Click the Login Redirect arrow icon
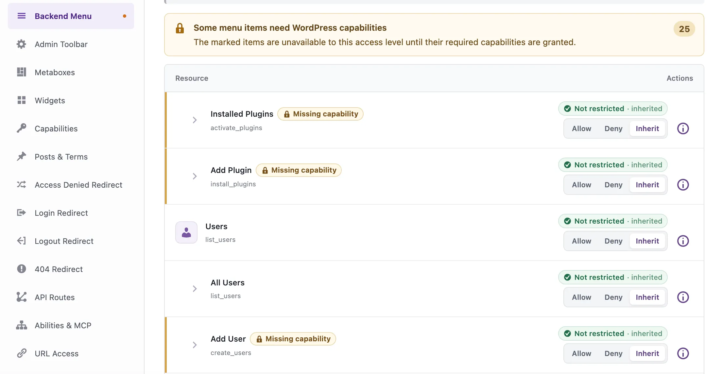 (22, 213)
